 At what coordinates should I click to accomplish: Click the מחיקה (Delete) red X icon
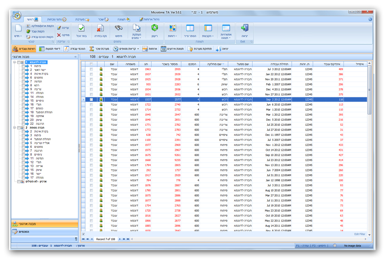click(x=59, y=35)
